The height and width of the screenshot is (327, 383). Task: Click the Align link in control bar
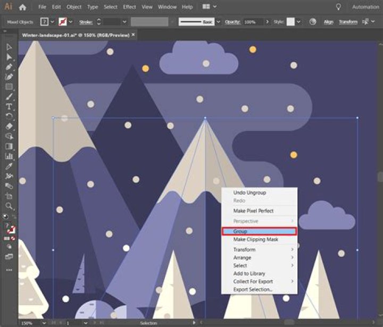coord(329,22)
